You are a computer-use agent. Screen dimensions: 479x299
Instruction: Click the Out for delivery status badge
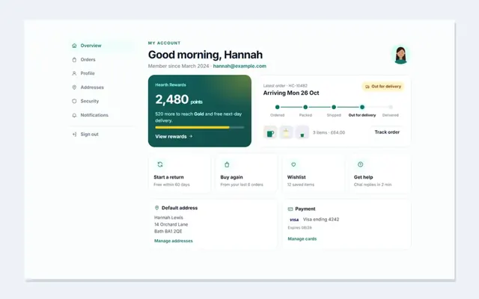point(383,87)
